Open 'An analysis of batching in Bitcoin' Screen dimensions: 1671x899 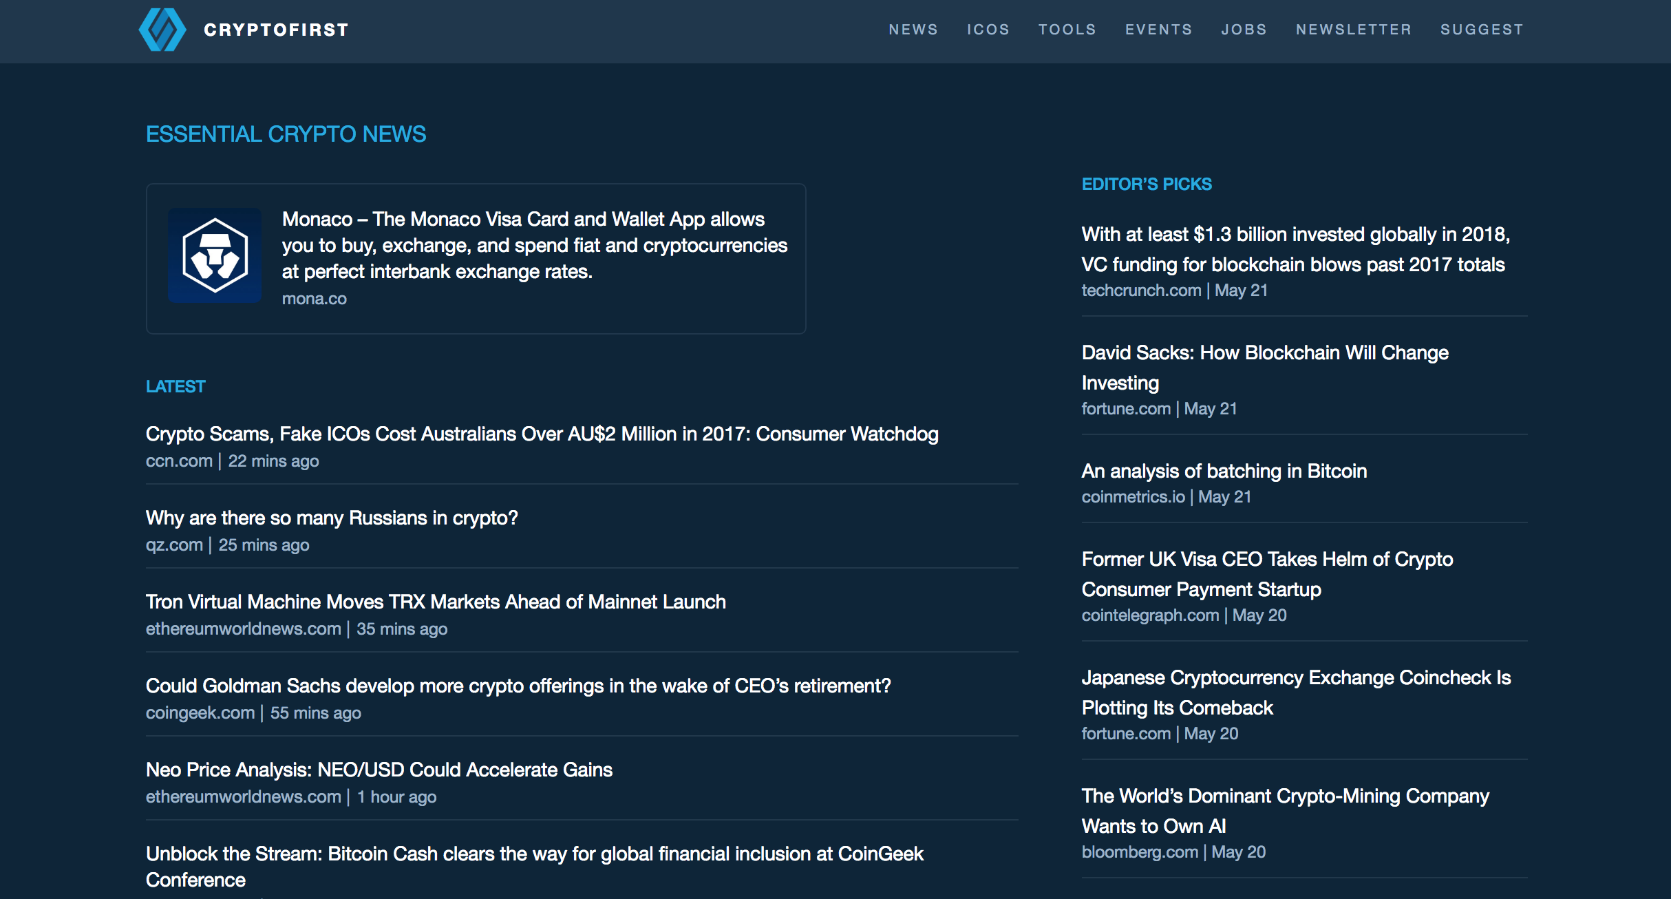1224,471
